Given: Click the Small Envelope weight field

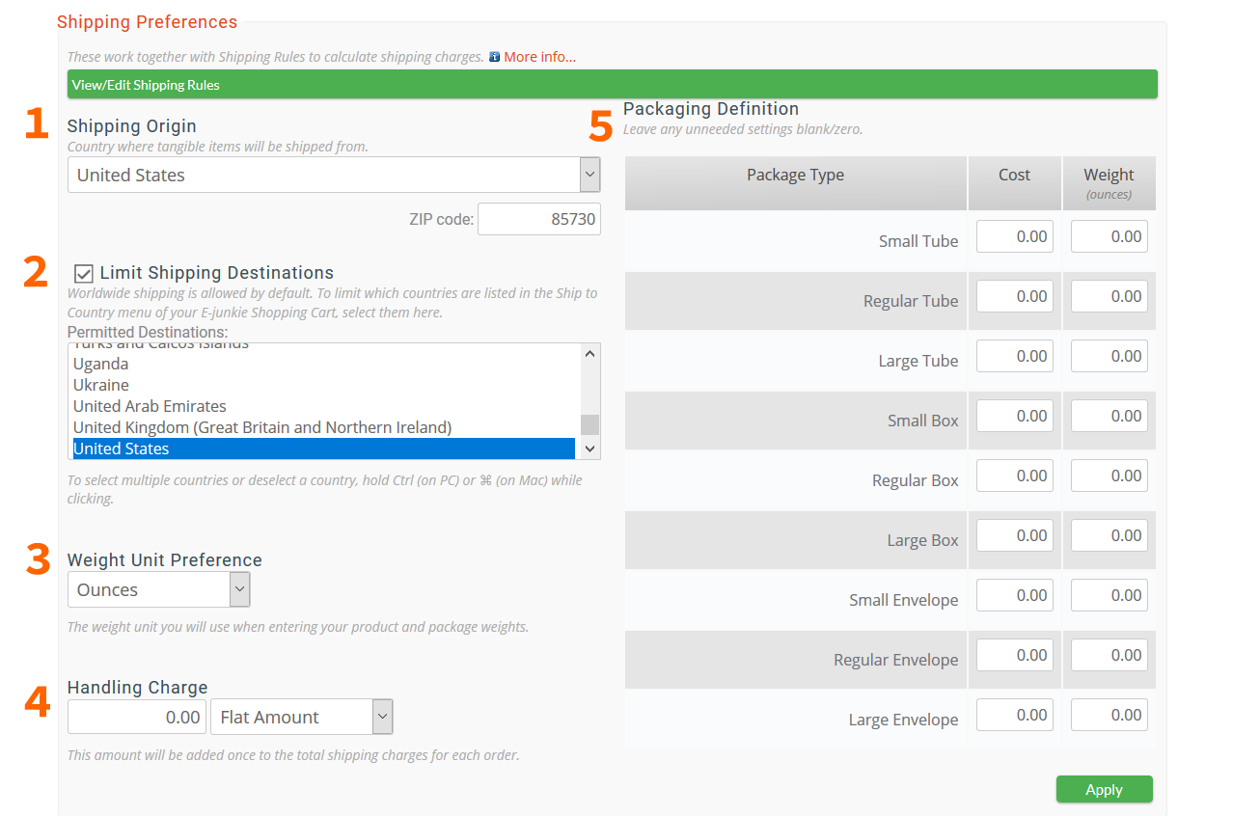Looking at the screenshot, I should [1109, 595].
